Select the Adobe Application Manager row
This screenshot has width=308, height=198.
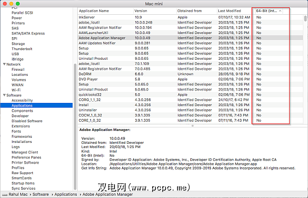(x=190, y=38)
